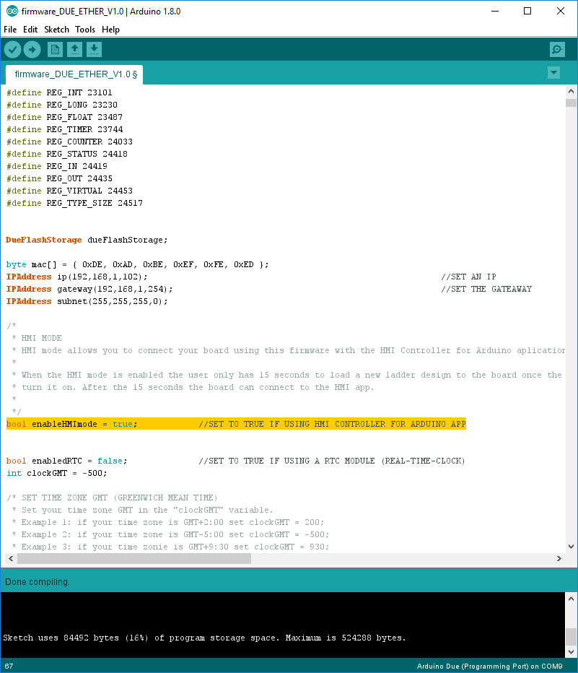Click the '//SET AN IP' comment

point(468,277)
